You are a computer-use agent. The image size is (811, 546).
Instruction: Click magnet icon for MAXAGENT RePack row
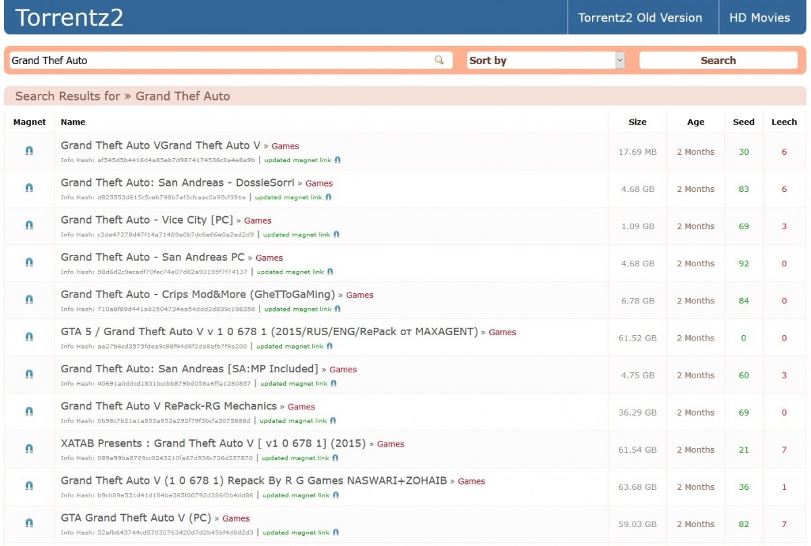(x=29, y=337)
